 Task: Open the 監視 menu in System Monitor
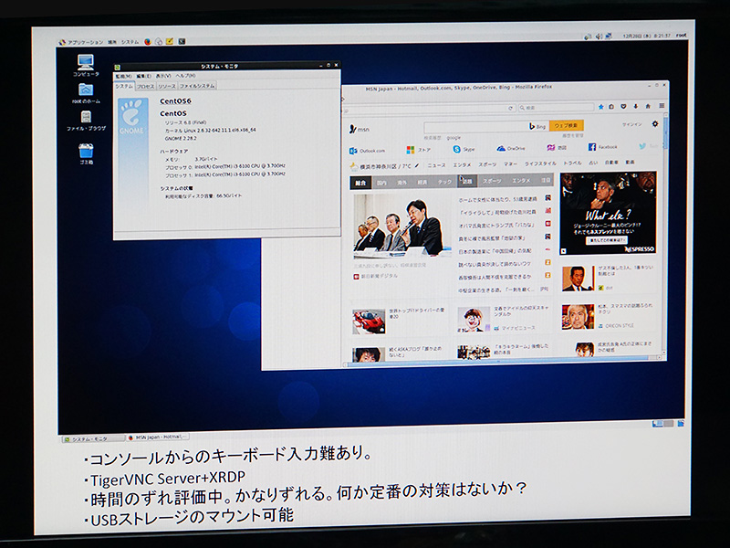(x=123, y=76)
